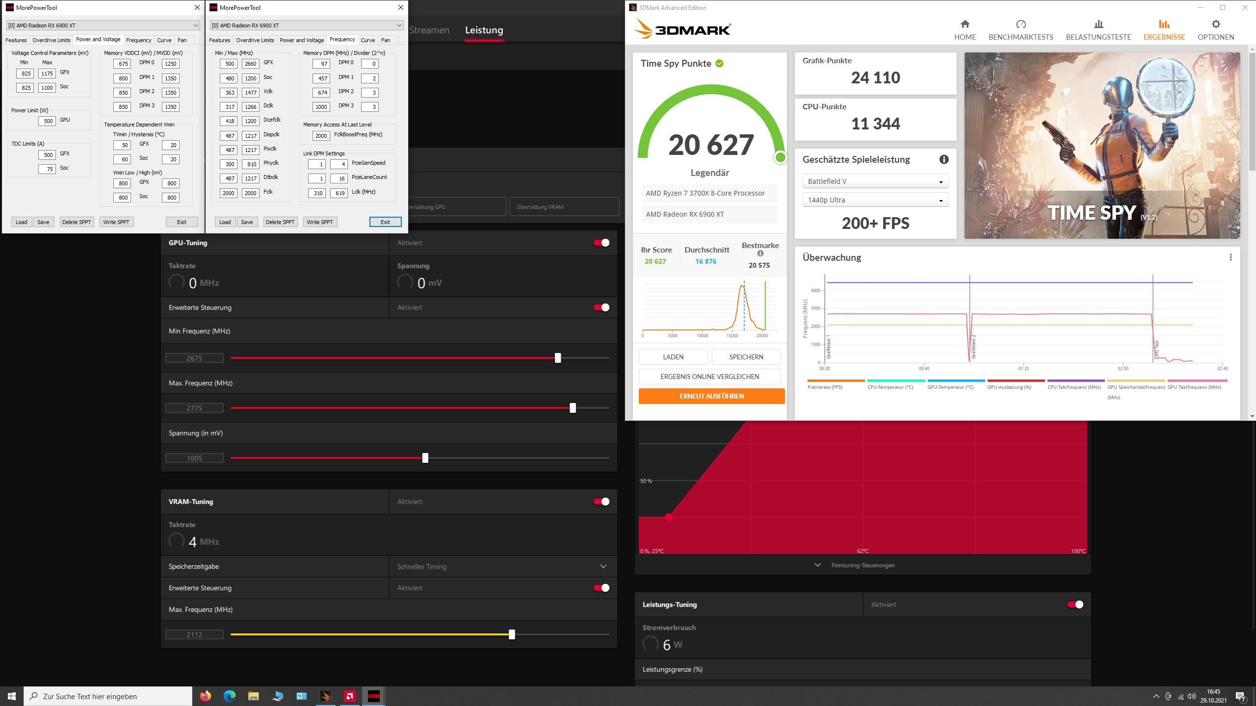This screenshot has width=1256, height=706.
Task: Click Min Frequenz value box 2675
Action: click(x=194, y=358)
